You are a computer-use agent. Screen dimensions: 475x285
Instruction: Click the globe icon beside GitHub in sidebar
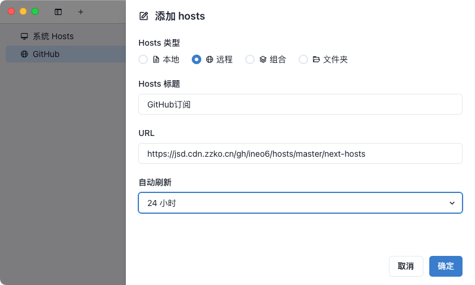point(24,54)
